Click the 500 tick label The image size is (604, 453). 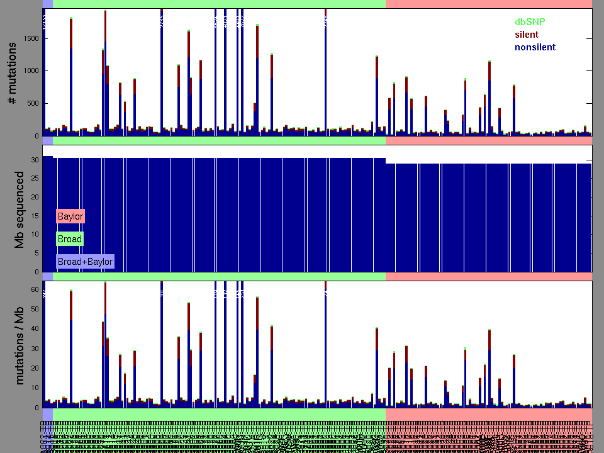click(x=33, y=103)
